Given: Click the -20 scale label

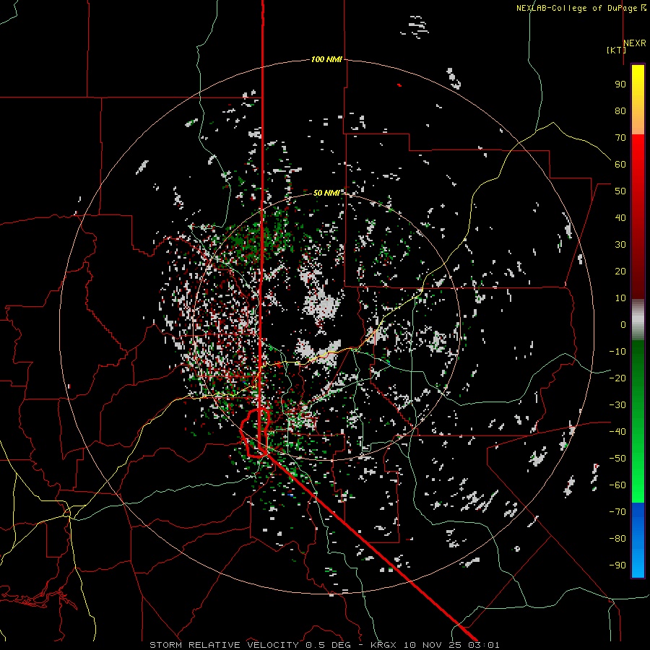Looking at the screenshot, I should pyautogui.click(x=617, y=378).
